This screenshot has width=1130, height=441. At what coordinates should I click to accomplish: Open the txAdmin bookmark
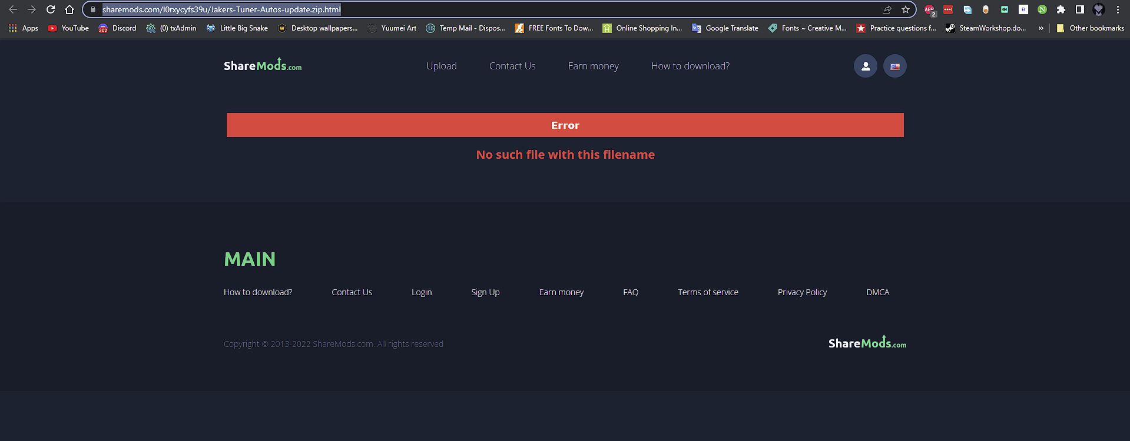171,28
